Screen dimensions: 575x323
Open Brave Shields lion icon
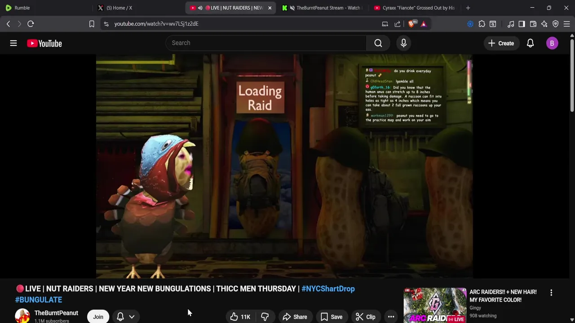point(412,24)
